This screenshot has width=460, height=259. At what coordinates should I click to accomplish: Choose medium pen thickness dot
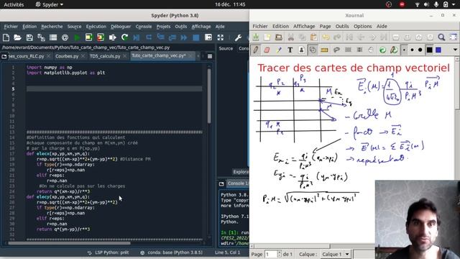pos(412,50)
